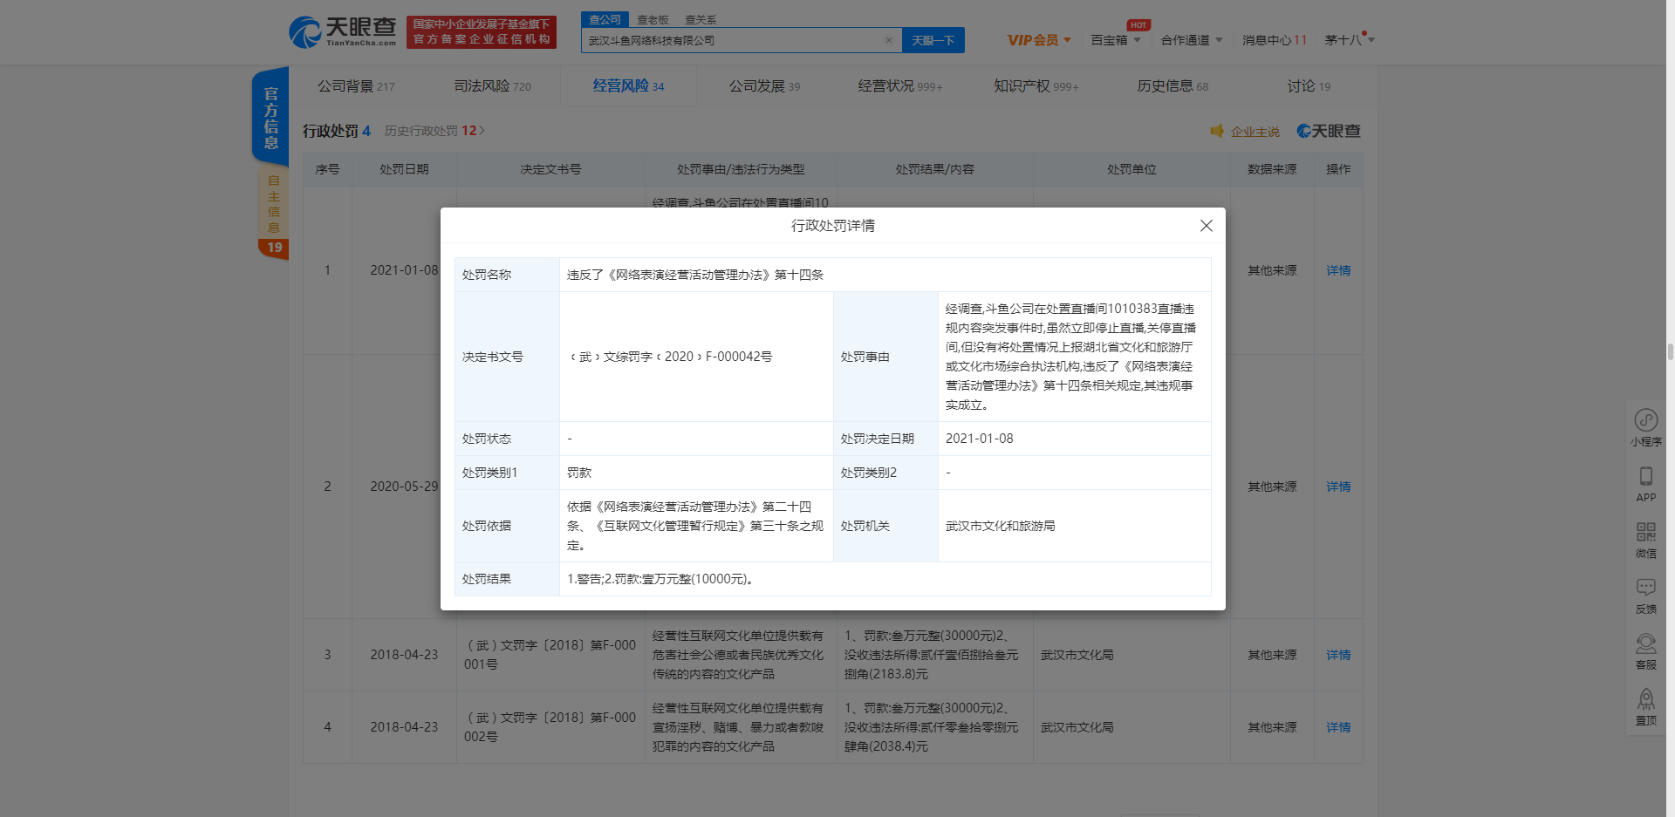
Task: Click the 企业主说 speaker icon
Action: coord(1217,131)
